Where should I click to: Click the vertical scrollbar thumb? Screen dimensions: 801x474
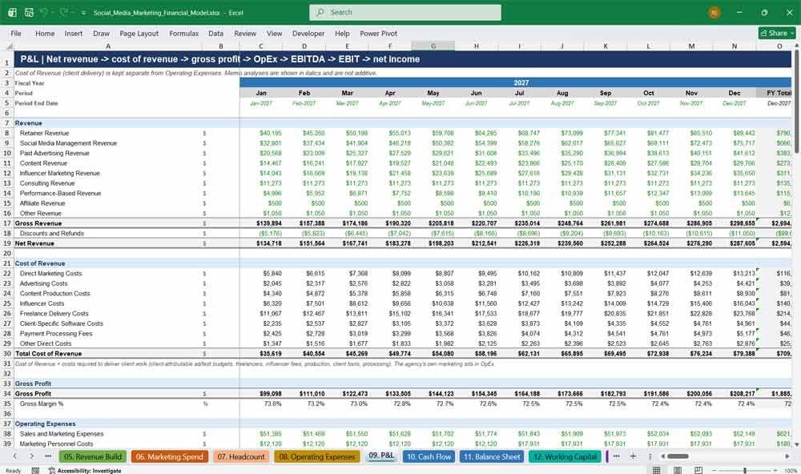(796, 101)
